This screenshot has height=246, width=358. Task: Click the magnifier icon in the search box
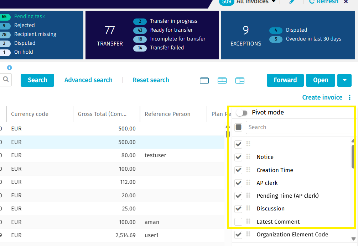[x=6, y=80]
